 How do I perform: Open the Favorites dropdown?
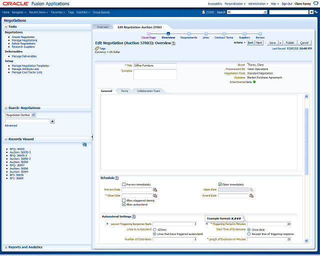point(58,12)
